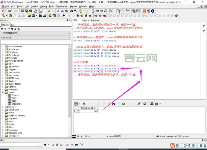
Task: Expand the Tablespaces tree node
Action: (x=3, y=136)
